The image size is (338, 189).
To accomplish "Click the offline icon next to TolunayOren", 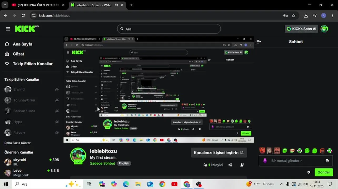I will [x=57, y=100].
